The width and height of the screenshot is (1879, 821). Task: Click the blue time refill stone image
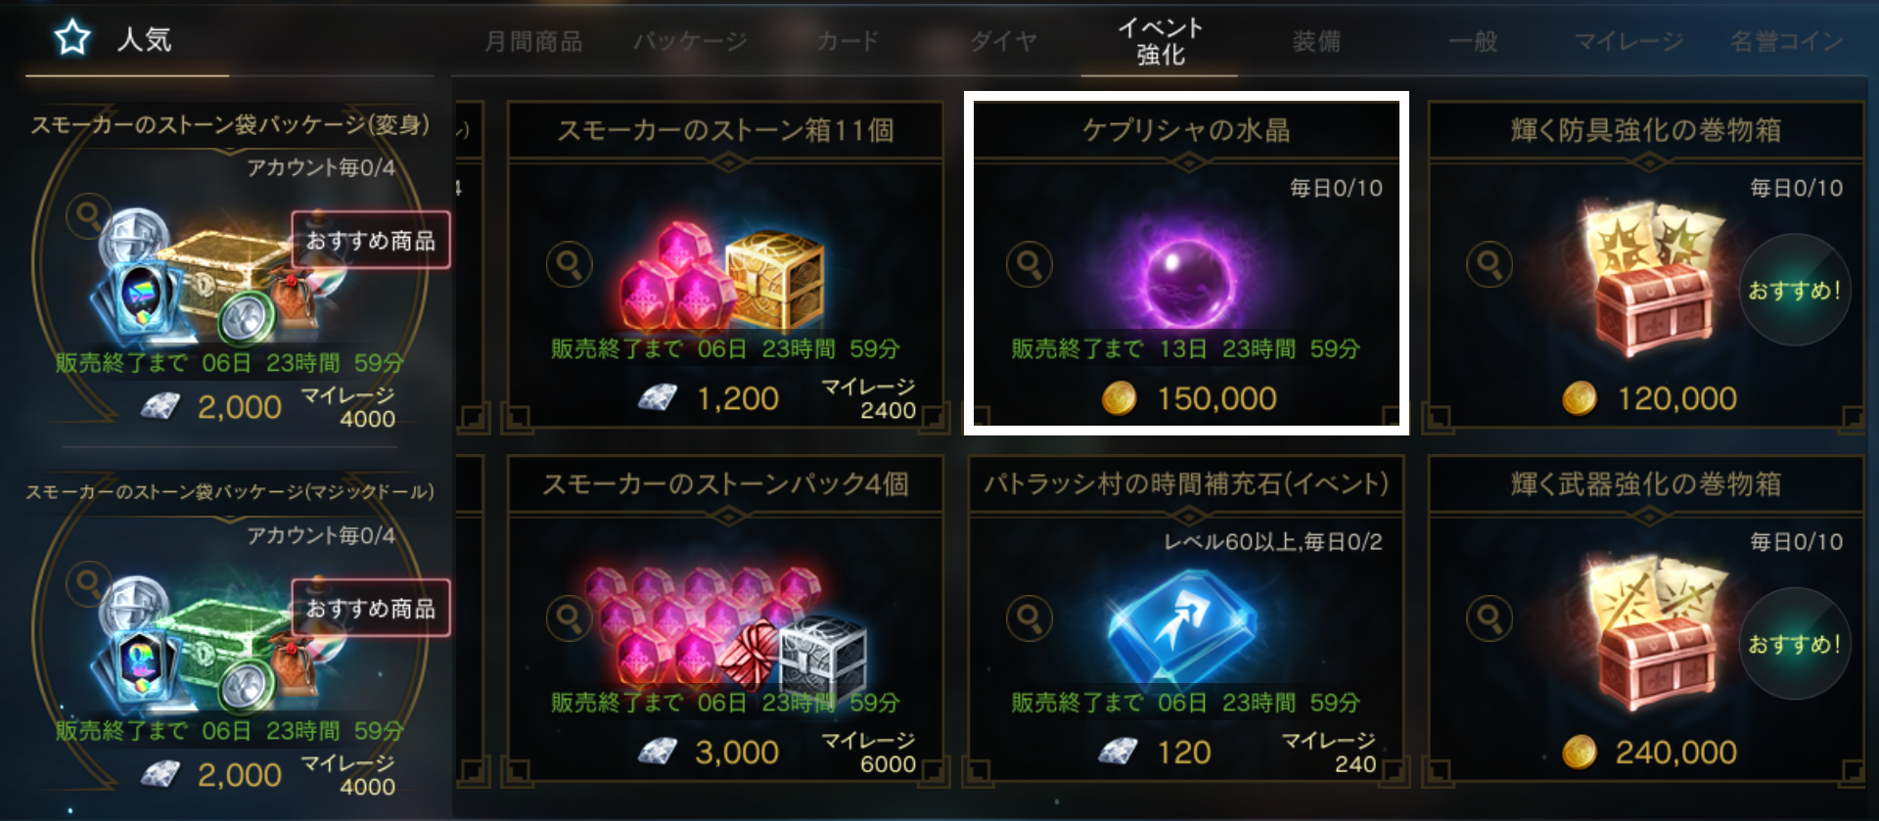[x=1180, y=626]
